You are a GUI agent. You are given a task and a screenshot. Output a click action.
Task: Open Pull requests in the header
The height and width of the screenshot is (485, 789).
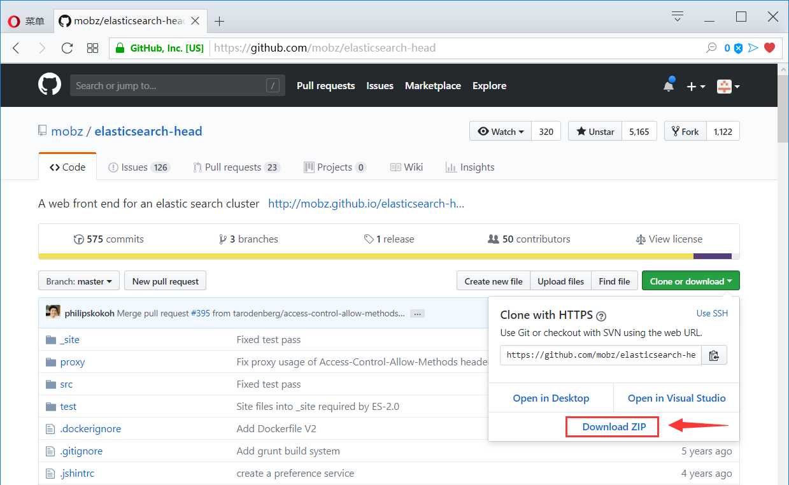[x=325, y=86]
